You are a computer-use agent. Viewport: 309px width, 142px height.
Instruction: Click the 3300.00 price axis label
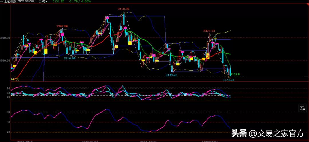tap(5, 37)
